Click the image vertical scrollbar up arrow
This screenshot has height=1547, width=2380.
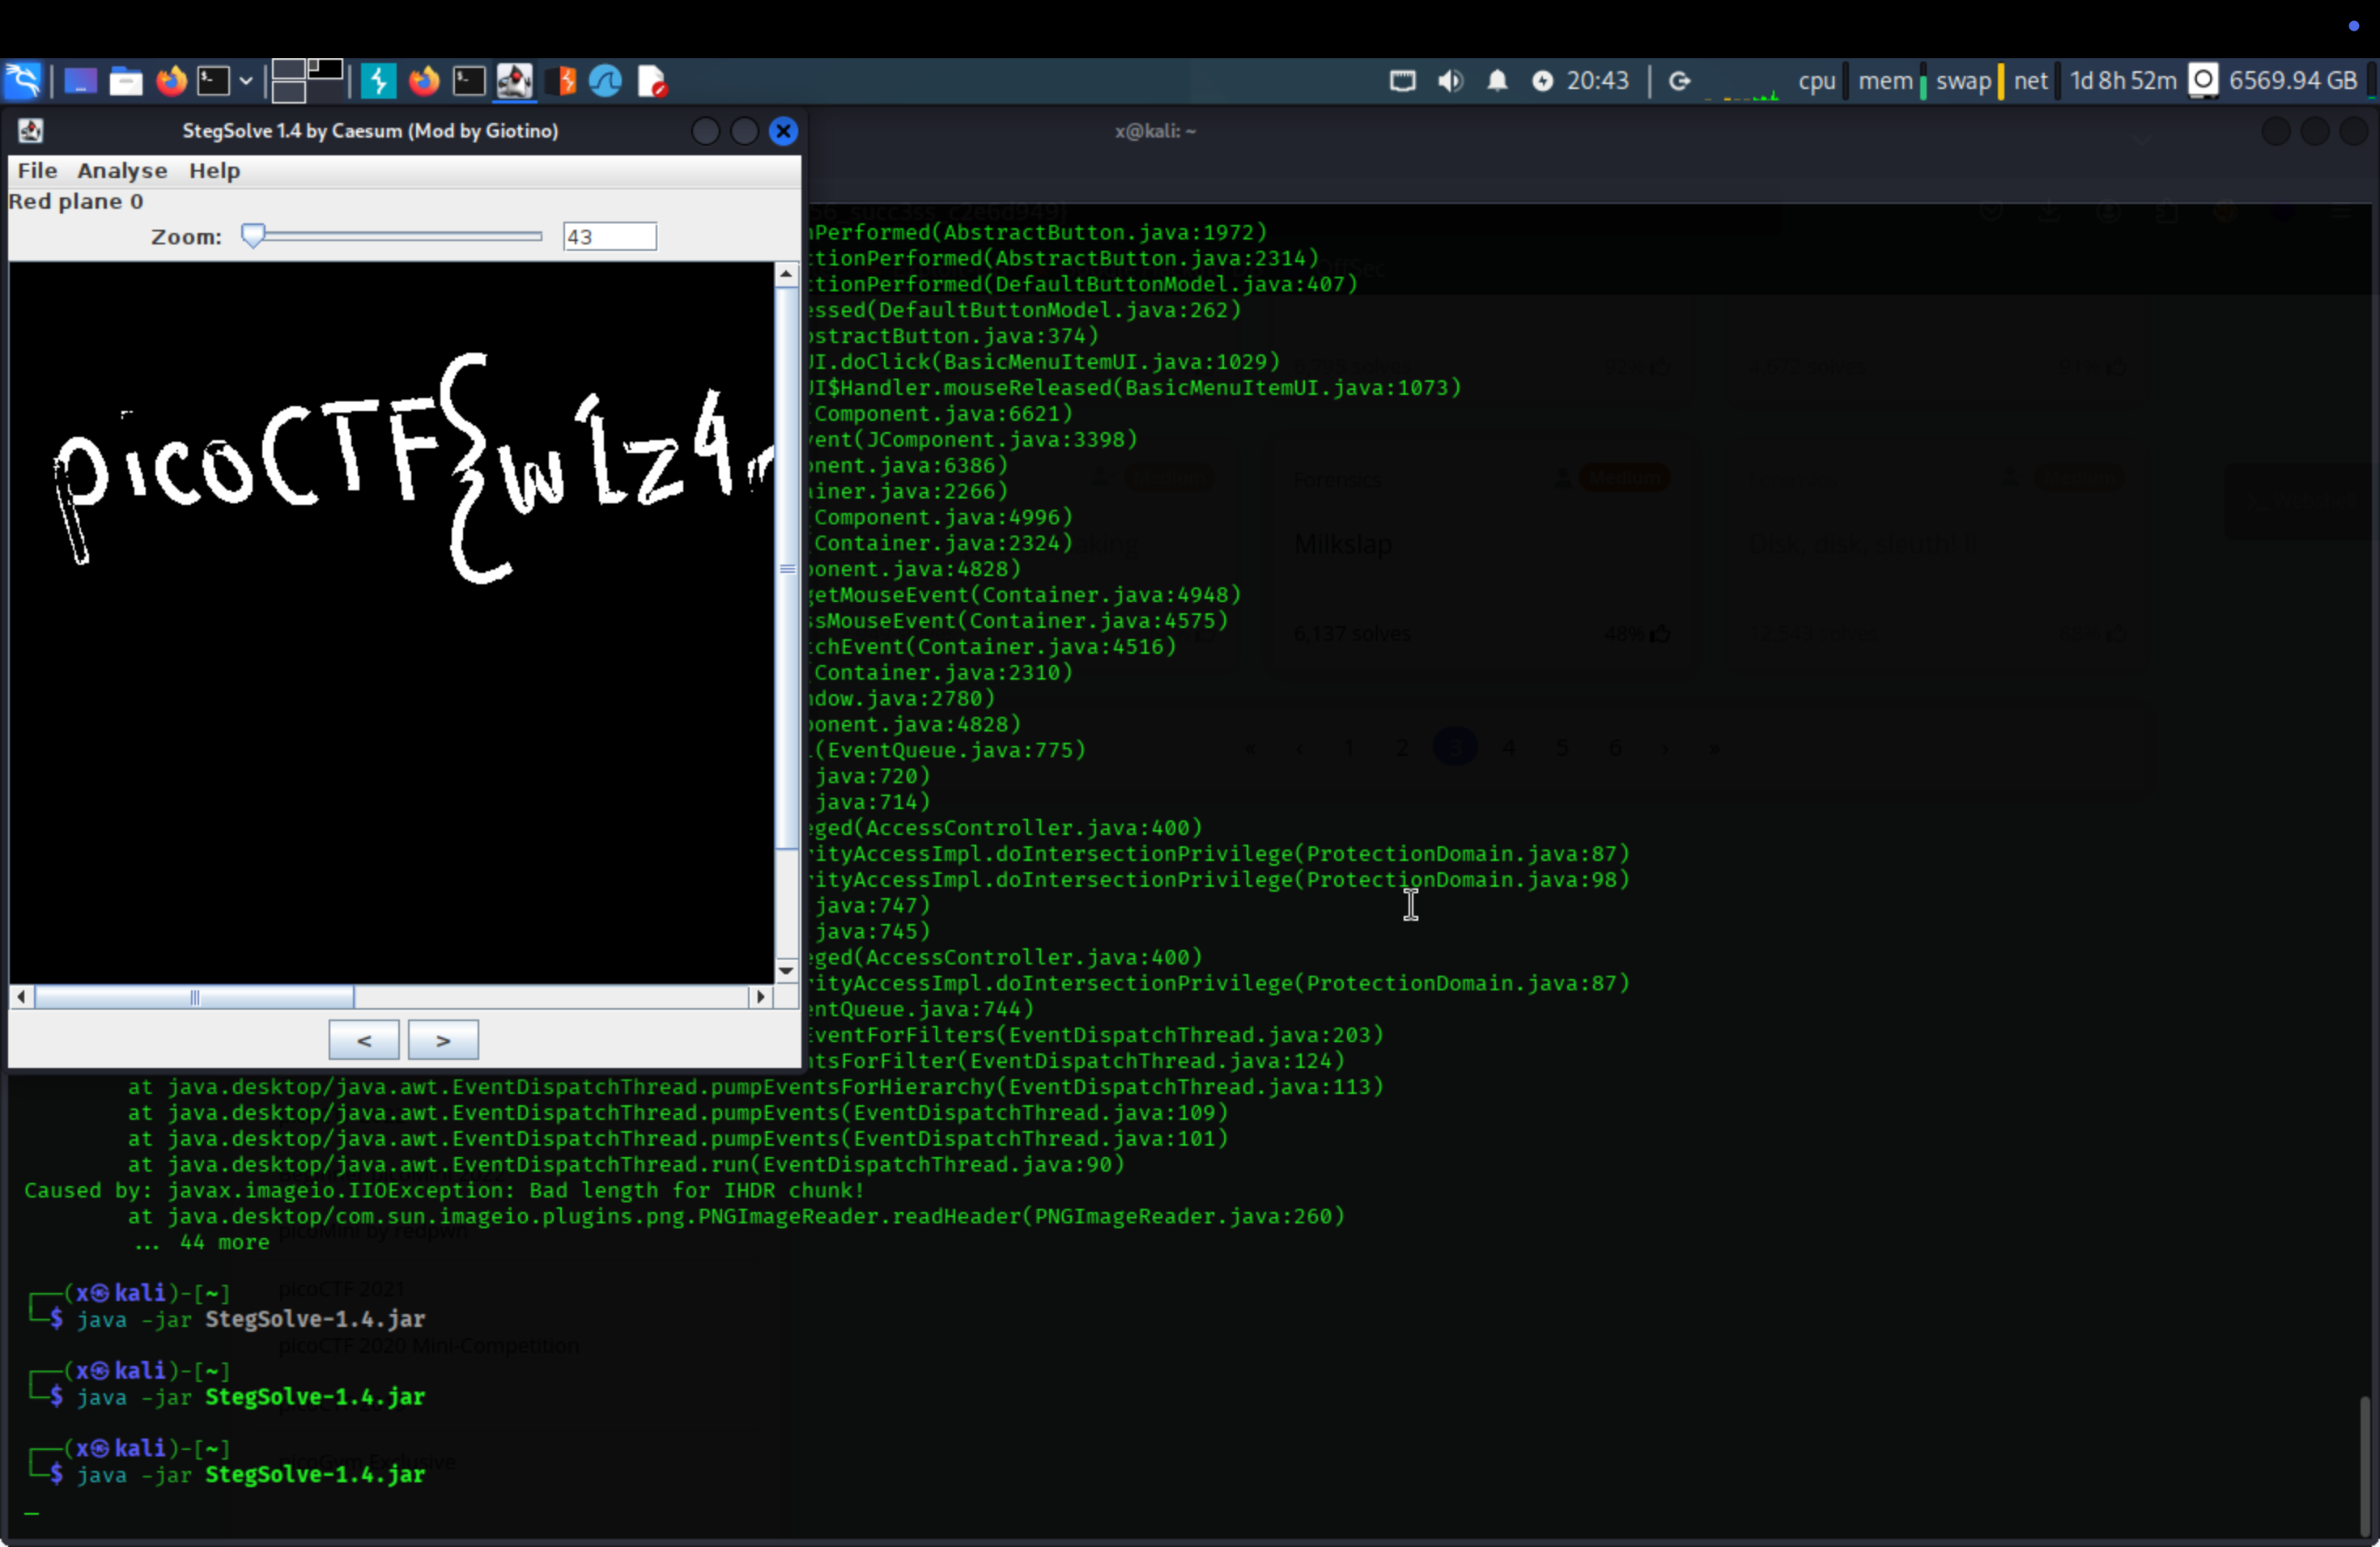pyautogui.click(x=786, y=273)
